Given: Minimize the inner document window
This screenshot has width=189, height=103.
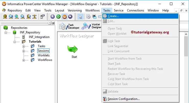Looking at the screenshot, I should 176,11.
